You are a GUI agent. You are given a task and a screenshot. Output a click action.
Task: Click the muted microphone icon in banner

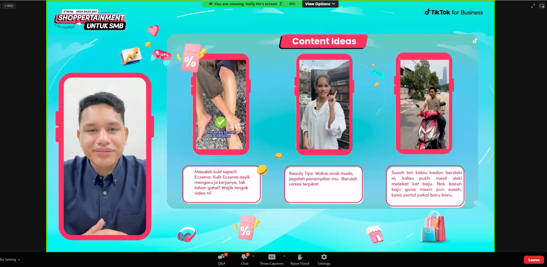click(281, 4)
